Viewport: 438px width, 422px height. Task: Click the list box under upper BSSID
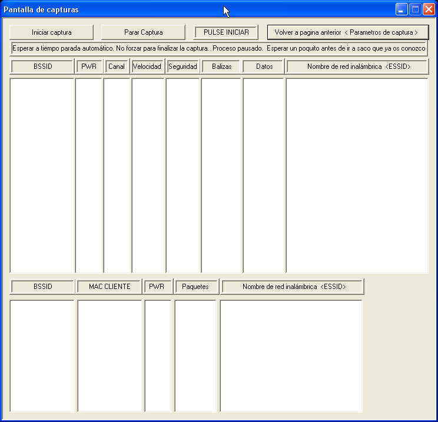click(42, 175)
